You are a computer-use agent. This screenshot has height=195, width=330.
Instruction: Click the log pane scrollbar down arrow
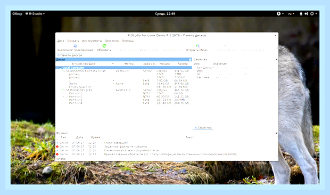pos(277,156)
